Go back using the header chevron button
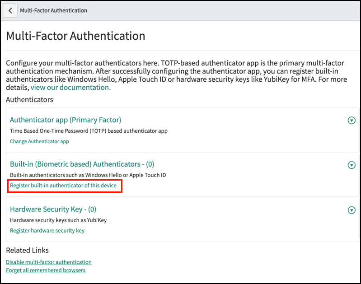This screenshot has height=284, width=361. [10, 10]
